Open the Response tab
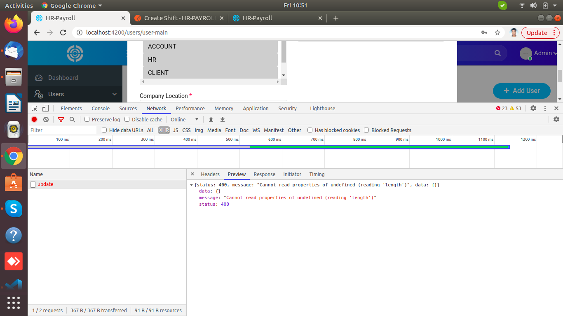563x316 pixels. (264, 174)
